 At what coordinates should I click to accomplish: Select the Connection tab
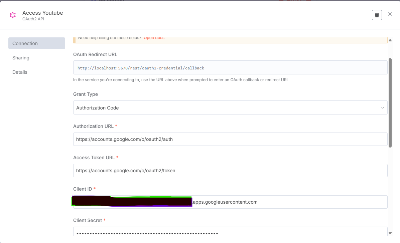point(37,43)
